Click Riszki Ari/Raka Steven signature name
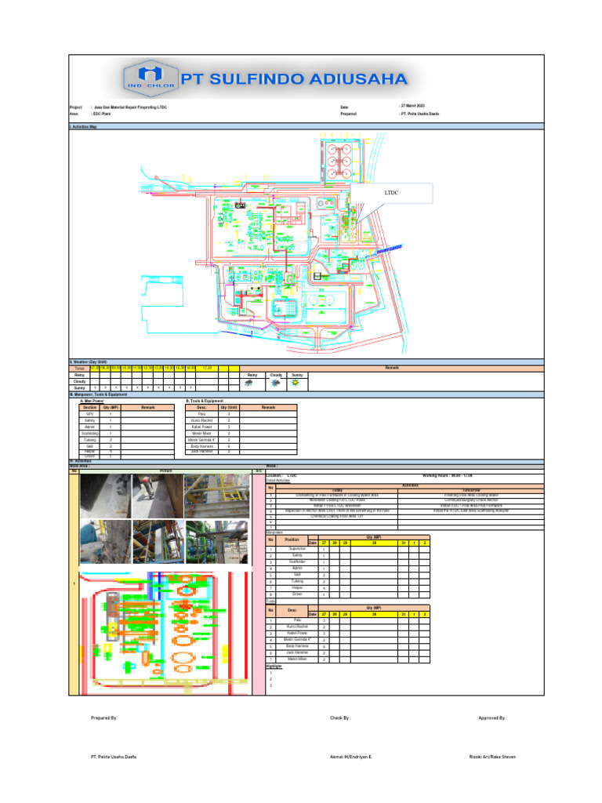The width and height of the screenshot is (602, 803). [x=492, y=757]
